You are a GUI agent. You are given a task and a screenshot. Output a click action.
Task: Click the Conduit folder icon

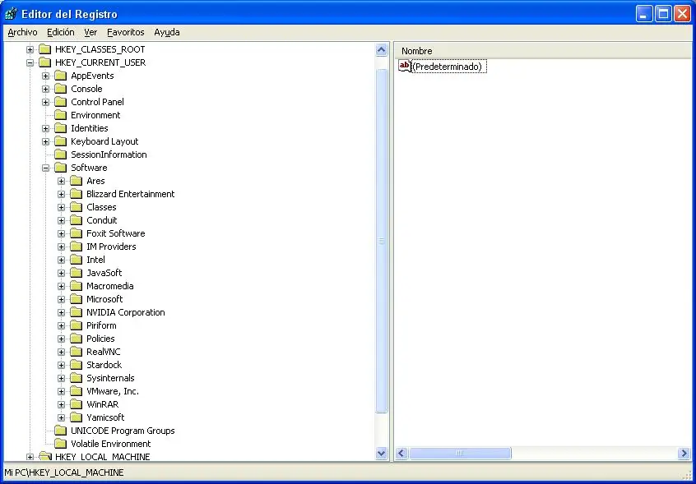coord(77,220)
